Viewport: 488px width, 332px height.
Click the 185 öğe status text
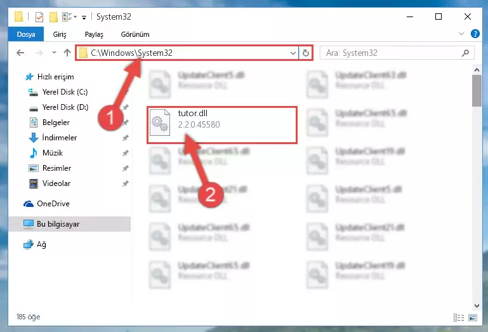click(x=29, y=317)
